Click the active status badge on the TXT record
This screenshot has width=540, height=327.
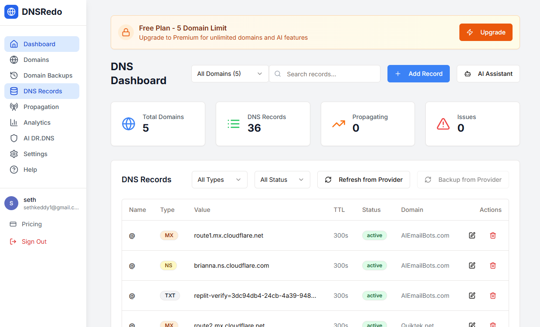pos(374,295)
